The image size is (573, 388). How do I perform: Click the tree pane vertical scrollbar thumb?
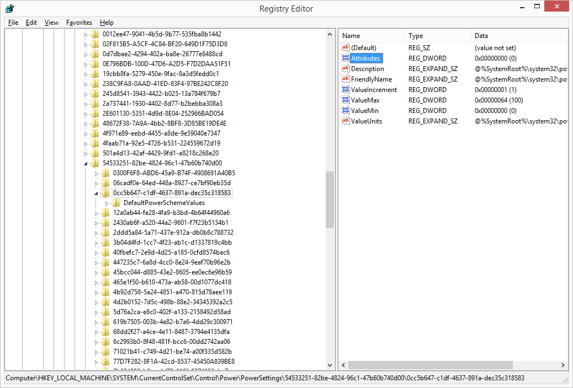point(330,200)
